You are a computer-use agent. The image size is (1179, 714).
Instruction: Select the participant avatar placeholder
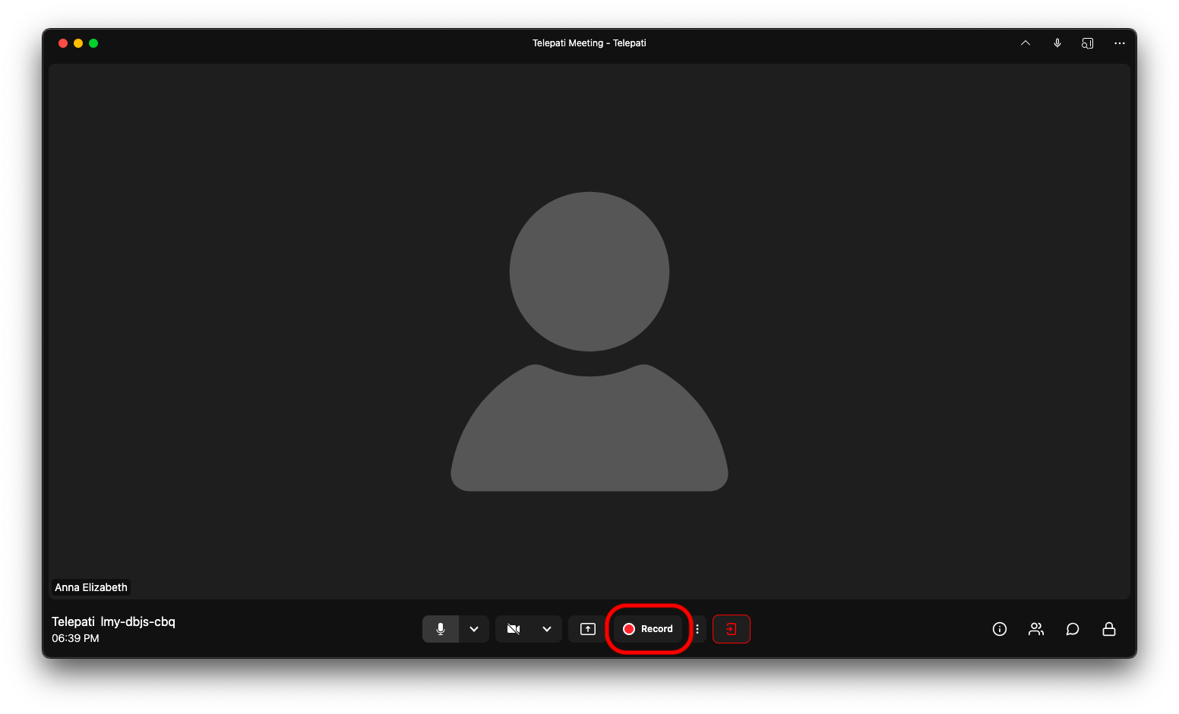point(589,341)
